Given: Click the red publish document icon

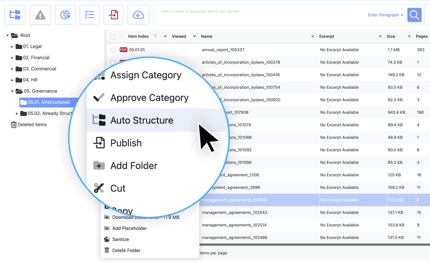Looking at the screenshot, I should pos(113,15).
